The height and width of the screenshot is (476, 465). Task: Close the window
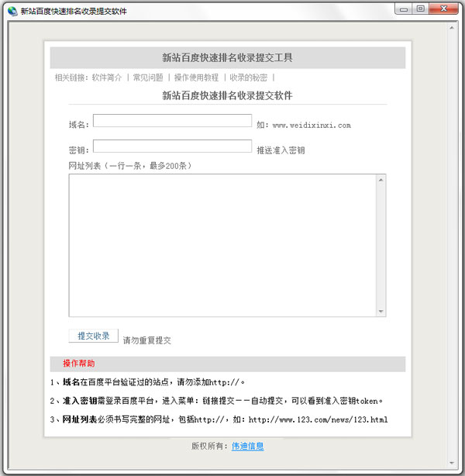pyautogui.click(x=444, y=9)
